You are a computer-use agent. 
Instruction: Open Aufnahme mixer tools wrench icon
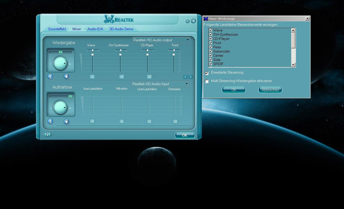(x=50, y=121)
